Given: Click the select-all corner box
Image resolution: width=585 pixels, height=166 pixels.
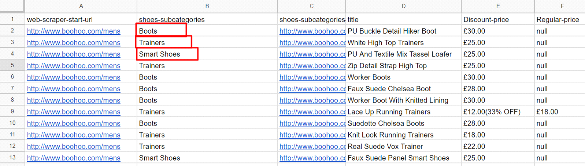Looking at the screenshot, I should tap(12, 6).
